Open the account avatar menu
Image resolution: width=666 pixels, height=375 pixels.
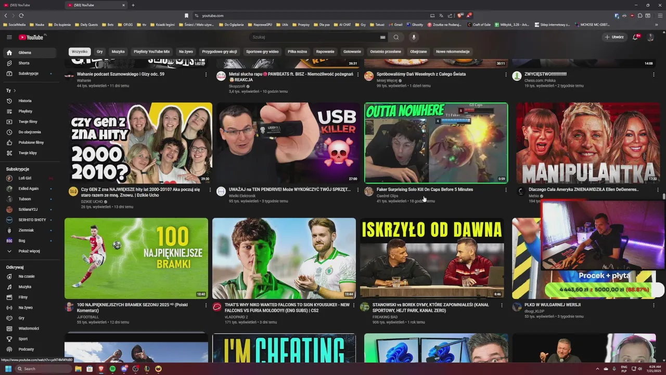pos(650,37)
